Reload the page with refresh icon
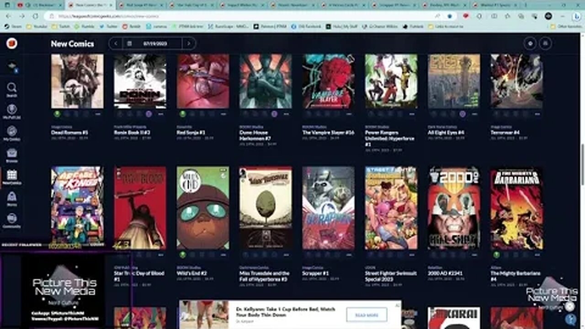585x329 pixels. [35, 16]
